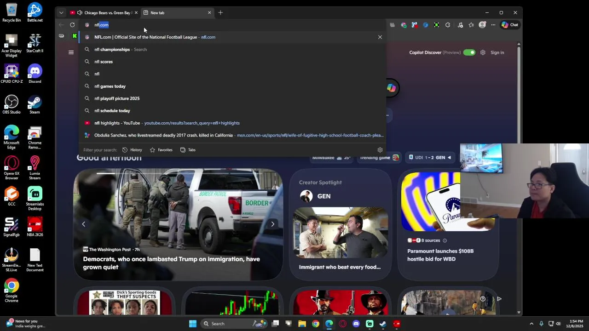Choose the 'nfl games today' suggestion

[232, 86]
